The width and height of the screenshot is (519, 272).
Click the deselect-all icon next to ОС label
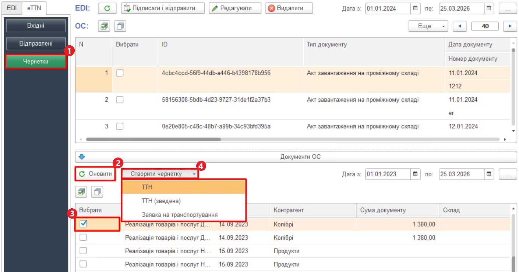[x=120, y=26]
